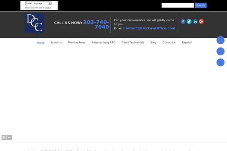The height and width of the screenshot is (151, 227).
Task: Open the Google Plus social icon
Action: (201, 22)
